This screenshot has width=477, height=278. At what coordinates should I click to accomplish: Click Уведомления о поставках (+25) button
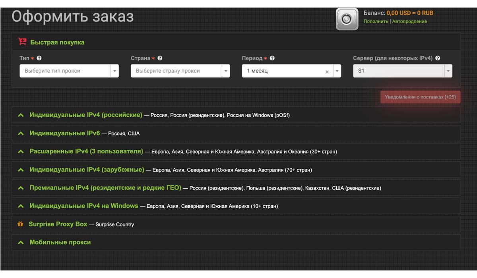pos(420,97)
